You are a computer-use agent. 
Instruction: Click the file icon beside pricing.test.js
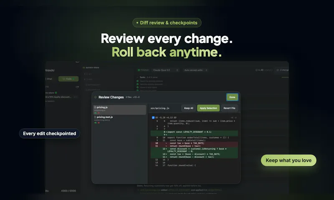95,117
